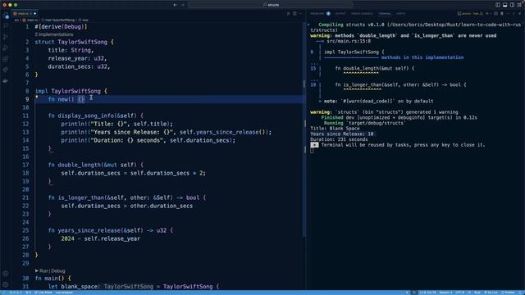
Task: Click the Debug code lens above main
Action: 58,271
